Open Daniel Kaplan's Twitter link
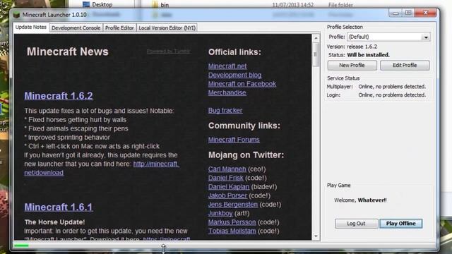The height and width of the screenshot is (254, 452). click(x=229, y=186)
